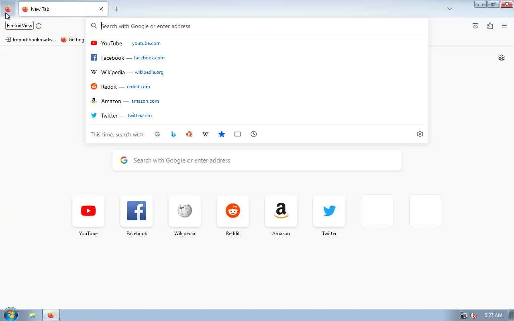Select Amazon suggestion amazon.com
Image resolution: width=514 pixels, height=321 pixels.
click(257, 101)
